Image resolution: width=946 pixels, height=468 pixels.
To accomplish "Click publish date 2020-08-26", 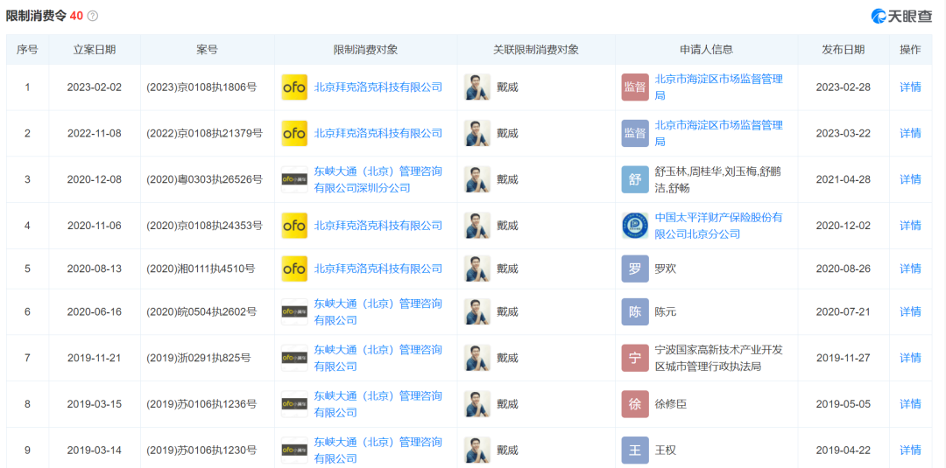I will [844, 269].
